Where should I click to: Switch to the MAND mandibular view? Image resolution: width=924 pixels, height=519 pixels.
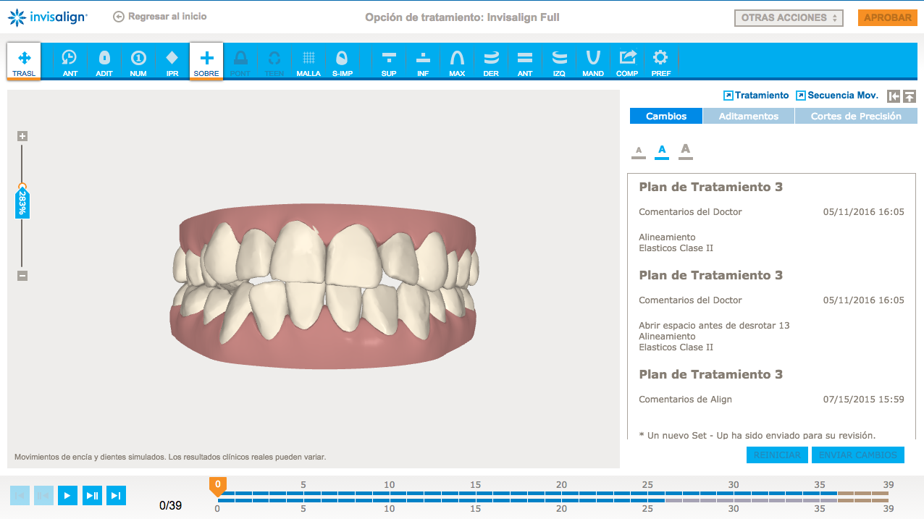coord(593,62)
